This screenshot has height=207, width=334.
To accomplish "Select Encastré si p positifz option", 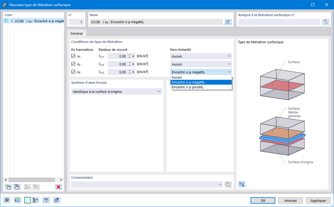I will [201, 87].
